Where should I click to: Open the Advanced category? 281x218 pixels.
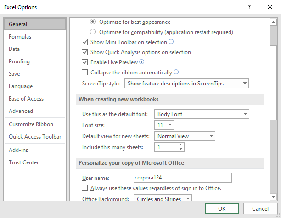[35, 111]
